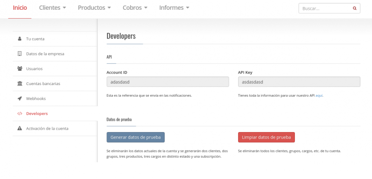This screenshot has width=372, height=179.
Task: Open the Cobros dropdown menu
Action: click(x=135, y=7)
